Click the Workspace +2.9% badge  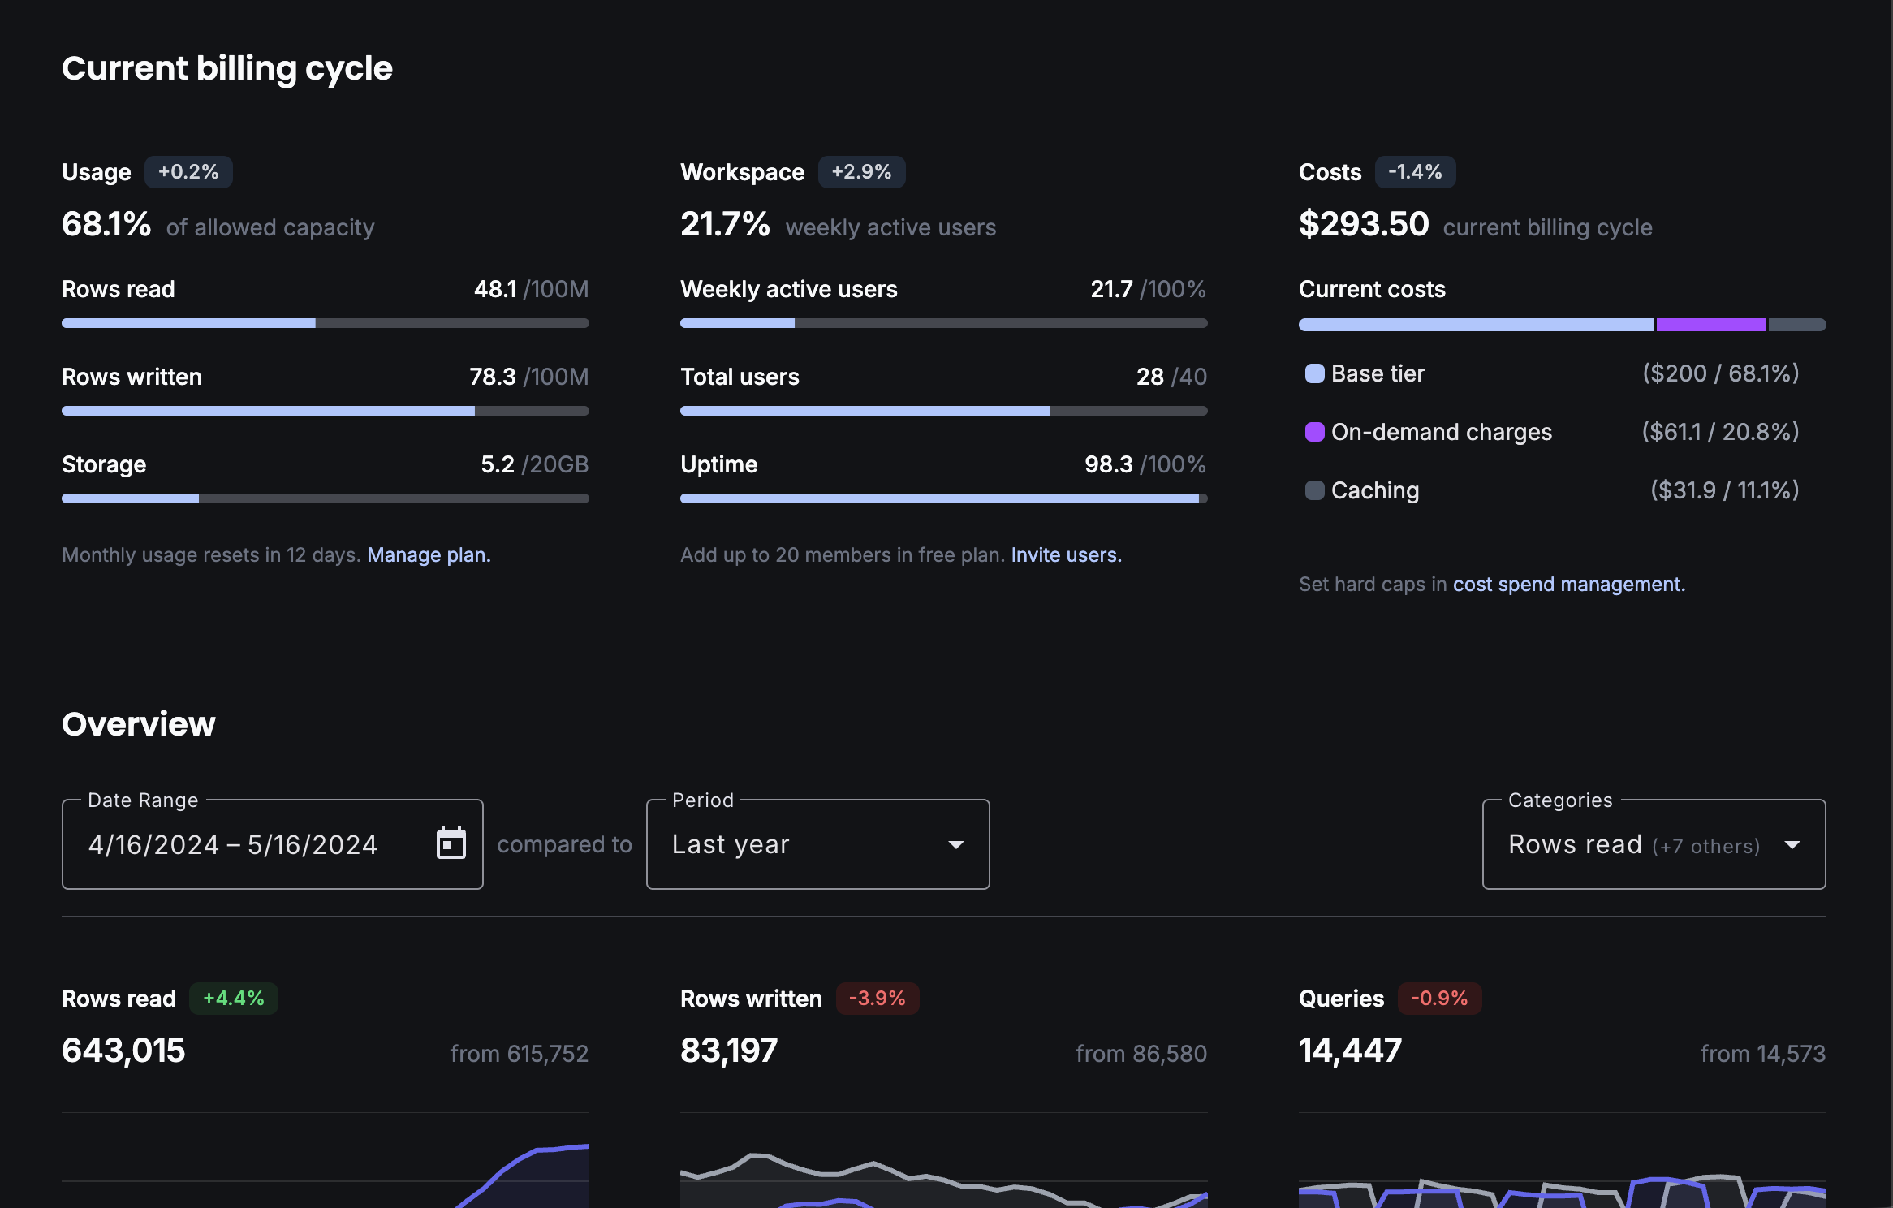click(861, 172)
